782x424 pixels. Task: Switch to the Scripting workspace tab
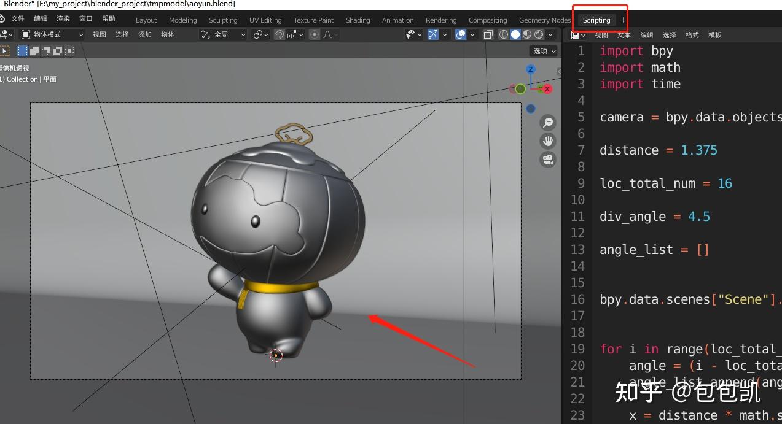596,20
